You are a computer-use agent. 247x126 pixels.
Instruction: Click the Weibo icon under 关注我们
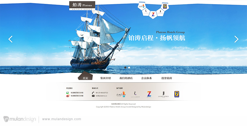(x=68, y=96)
